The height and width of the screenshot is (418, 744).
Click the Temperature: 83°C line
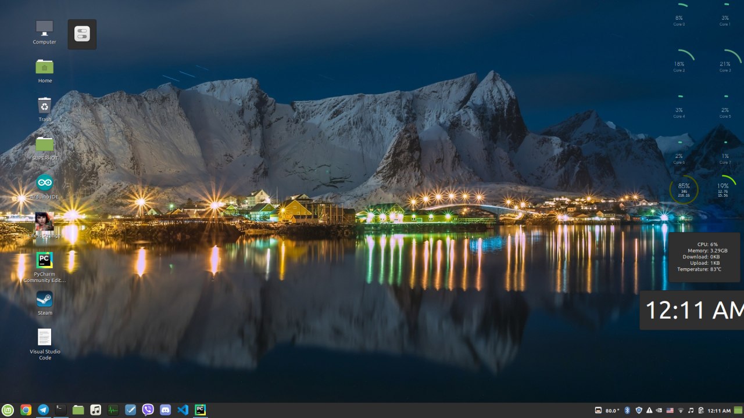[699, 269]
